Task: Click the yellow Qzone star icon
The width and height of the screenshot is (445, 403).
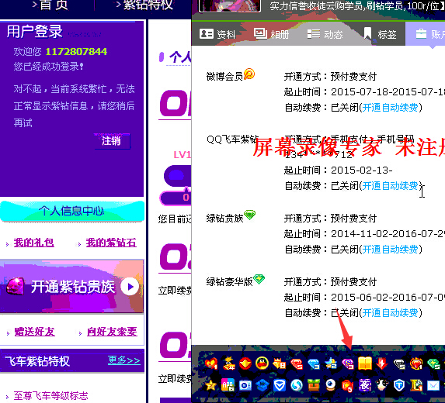Action: tap(210, 385)
